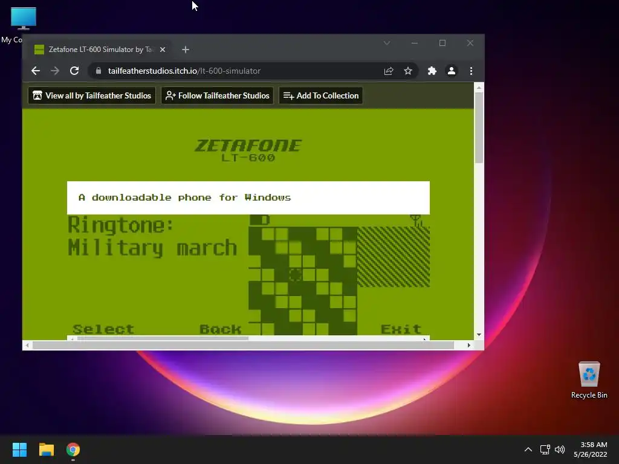Click the scroll right arrow at the window bottom
This screenshot has width=619, height=464.
468,345
